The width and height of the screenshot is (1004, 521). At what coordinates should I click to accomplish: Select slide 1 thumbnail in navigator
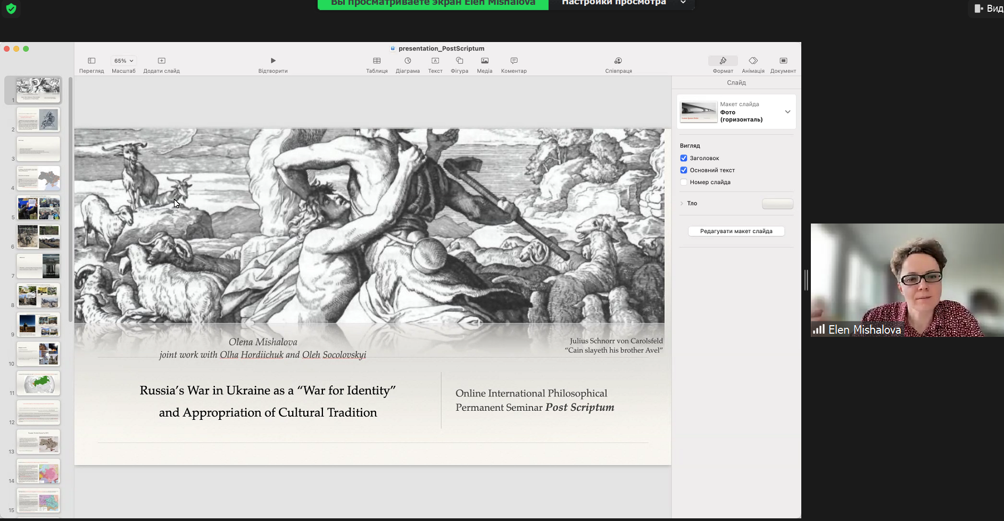click(38, 90)
